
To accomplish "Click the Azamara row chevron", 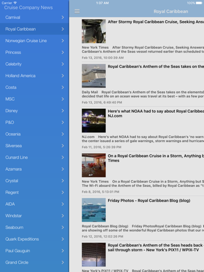I will (63, 169).
